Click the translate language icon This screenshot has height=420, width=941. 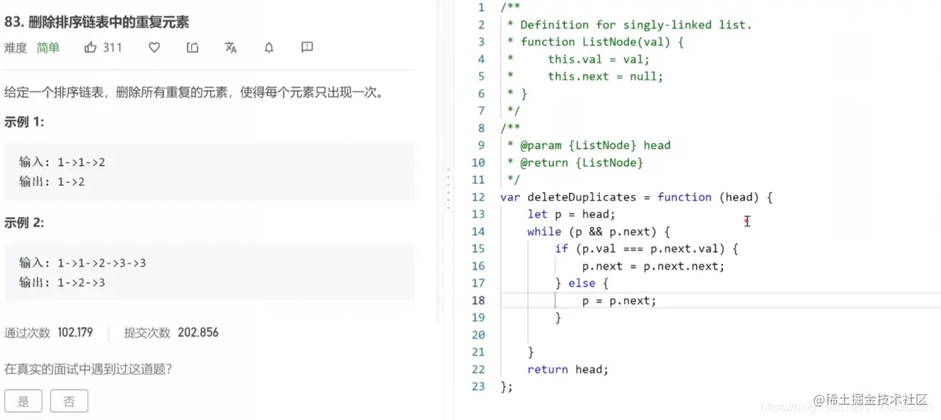click(x=231, y=48)
